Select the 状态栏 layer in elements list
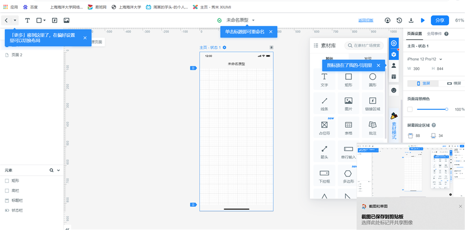This screenshot has height=230, width=465. pyautogui.click(x=17, y=211)
